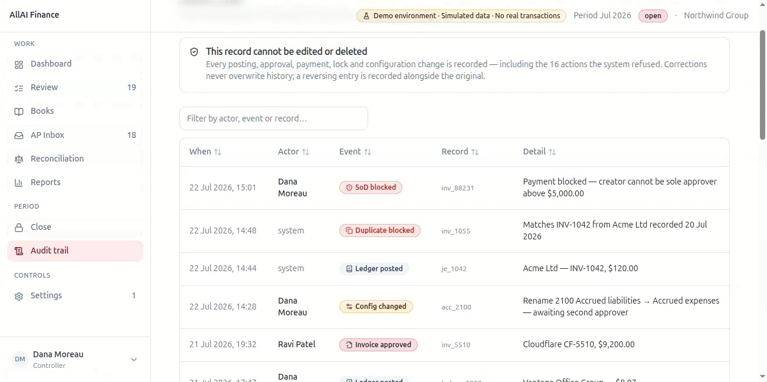Click the Northwind Group entity label
Screen dimensions: 767x382
click(x=716, y=15)
